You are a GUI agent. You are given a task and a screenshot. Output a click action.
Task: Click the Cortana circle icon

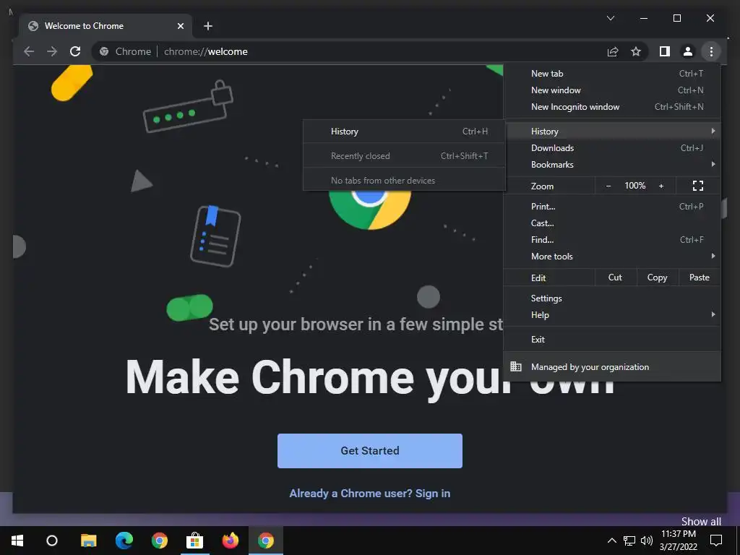tap(52, 541)
